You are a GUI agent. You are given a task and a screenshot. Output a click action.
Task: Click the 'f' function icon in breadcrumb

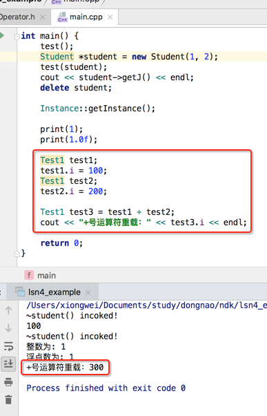tap(29, 275)
